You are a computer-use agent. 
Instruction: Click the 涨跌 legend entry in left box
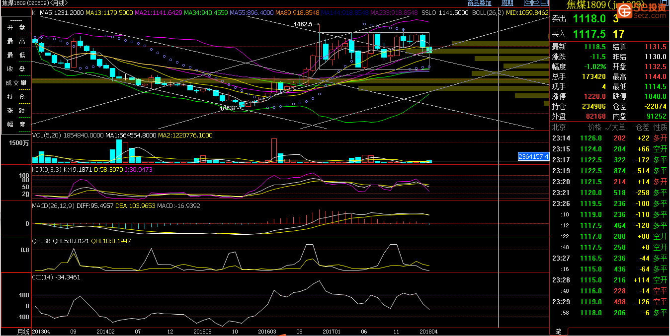pyautogui.click(x=16, y=110)
